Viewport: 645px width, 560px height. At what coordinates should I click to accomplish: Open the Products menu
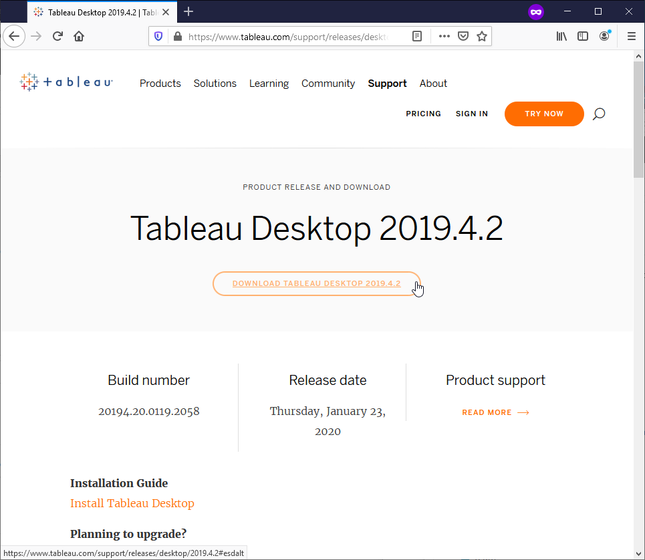coord(160,84)
